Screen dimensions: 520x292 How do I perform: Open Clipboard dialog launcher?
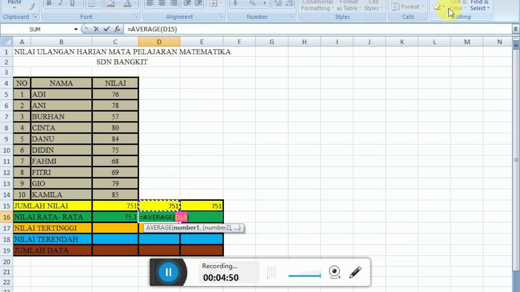pyautogui.click(x=35, y=17)
